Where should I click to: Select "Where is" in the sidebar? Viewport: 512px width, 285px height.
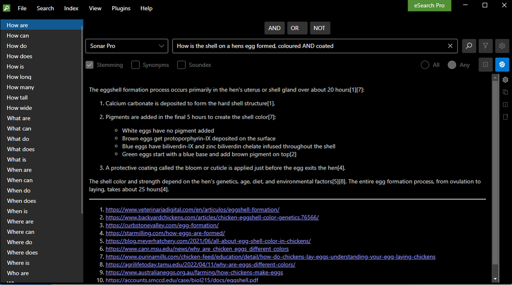click(41, 263)
